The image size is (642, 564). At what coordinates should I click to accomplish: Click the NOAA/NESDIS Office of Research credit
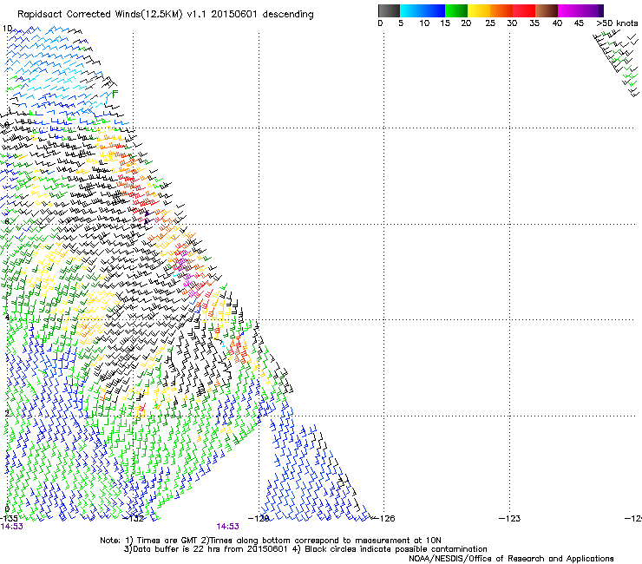coord(511,559)
